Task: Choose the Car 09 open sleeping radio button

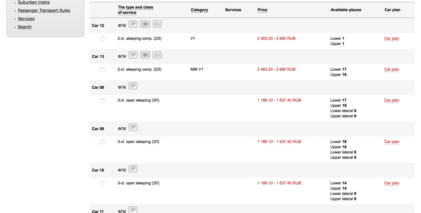Action: coord(102,142)
